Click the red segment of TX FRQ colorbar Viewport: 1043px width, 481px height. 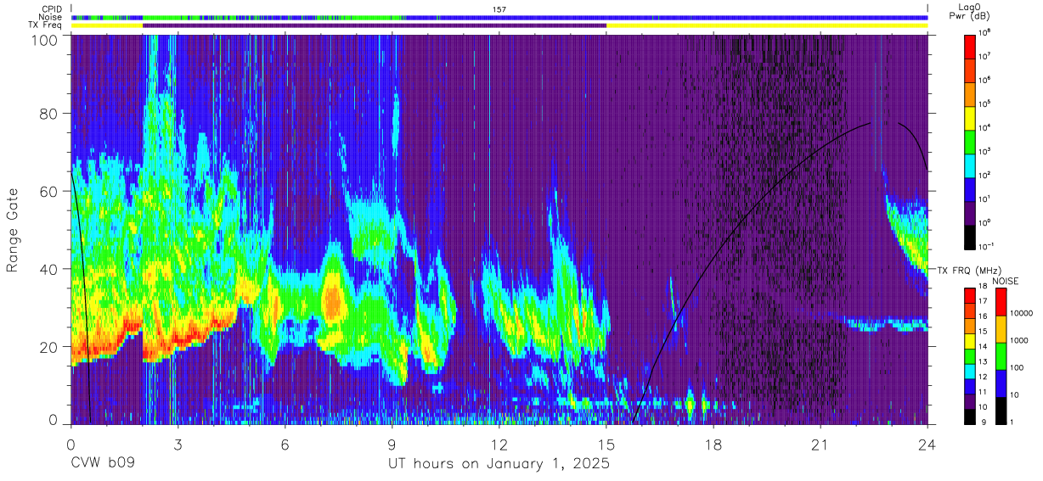971,296
